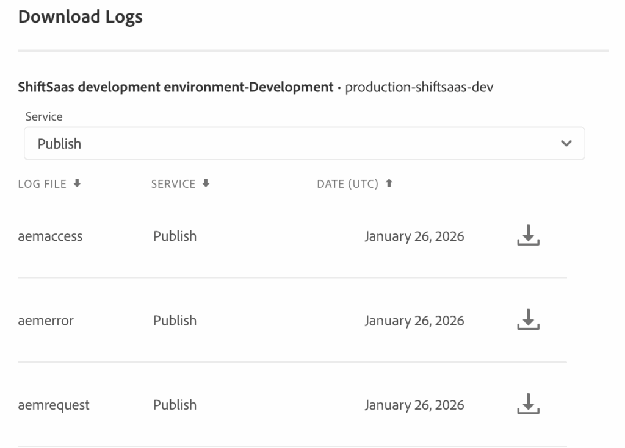625x448 pixels.
Task: Click the Download Logs heading
Action: pos(80,17)
